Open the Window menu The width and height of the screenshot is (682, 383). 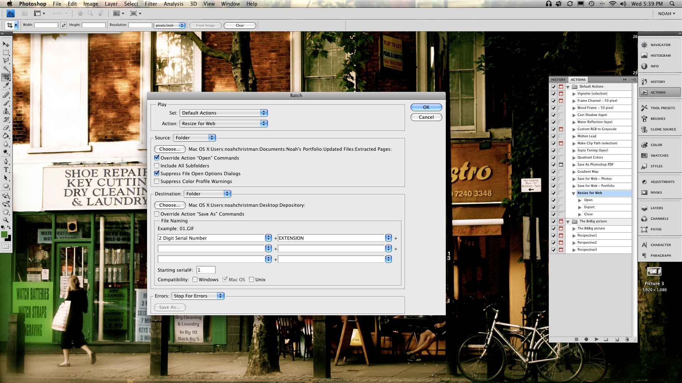click(x=231, y=4)
